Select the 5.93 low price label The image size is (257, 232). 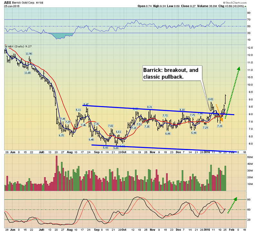pos(106,147)
